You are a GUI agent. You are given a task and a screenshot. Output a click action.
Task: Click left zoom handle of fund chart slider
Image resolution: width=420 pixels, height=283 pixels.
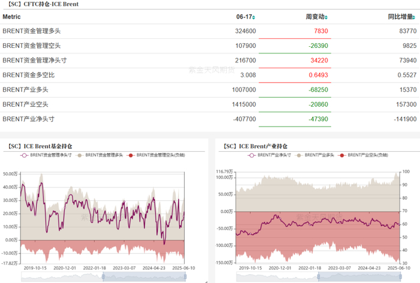(x=103, y=276)
